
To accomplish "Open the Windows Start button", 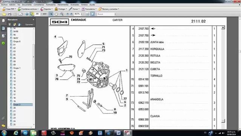I will (x=4, y=133).
